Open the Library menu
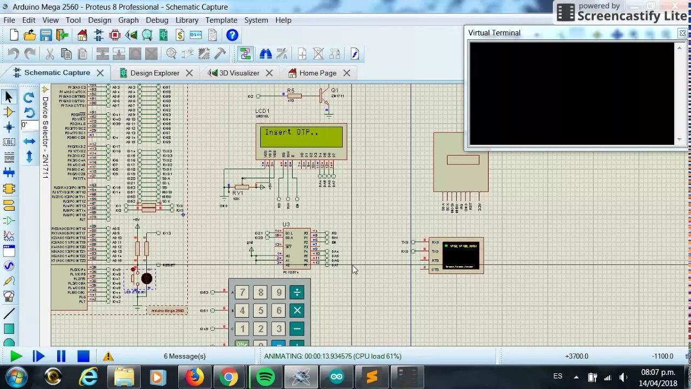 point(187,20)
